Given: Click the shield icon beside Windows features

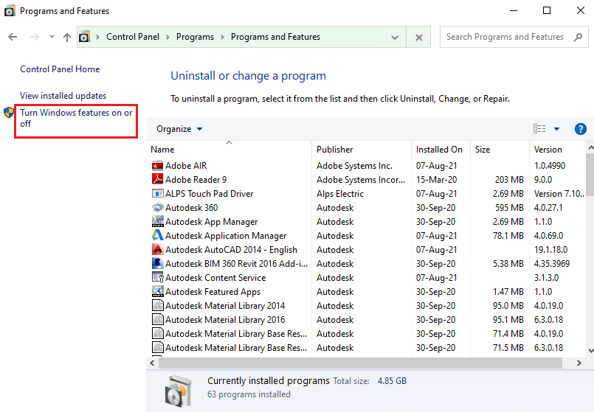Looking at the screenshot, I should pyautogui.click(x=9, y=113).
